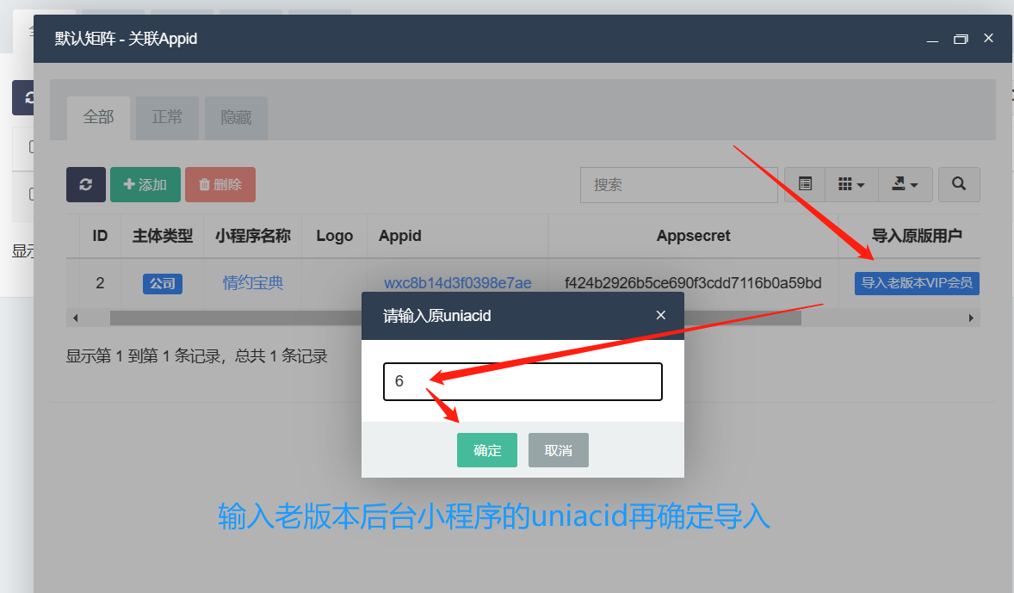Screen dimensions: 1014x593
Task: Click the 搜索 search box
Action: click(679, 185)
